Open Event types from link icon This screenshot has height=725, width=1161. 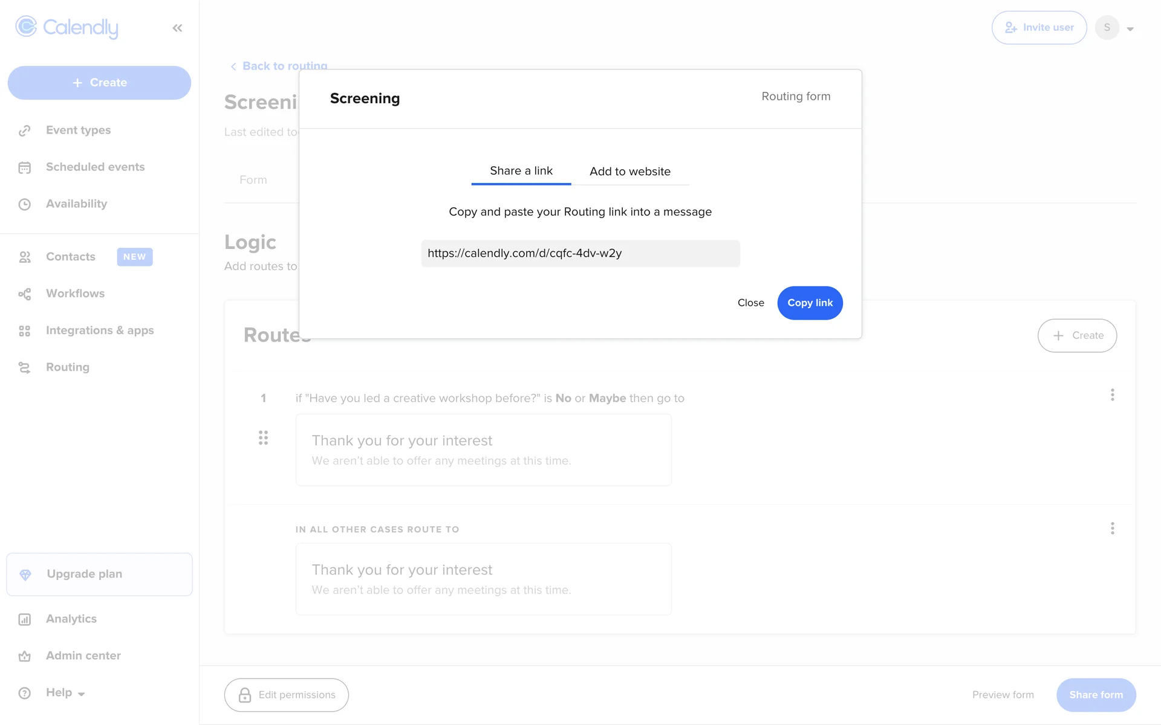pyautogui.click(x=24, y=130)
